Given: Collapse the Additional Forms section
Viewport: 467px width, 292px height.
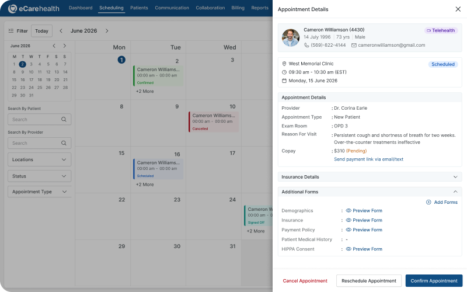Looking at the screenshot, I should (x=370, y=192).
